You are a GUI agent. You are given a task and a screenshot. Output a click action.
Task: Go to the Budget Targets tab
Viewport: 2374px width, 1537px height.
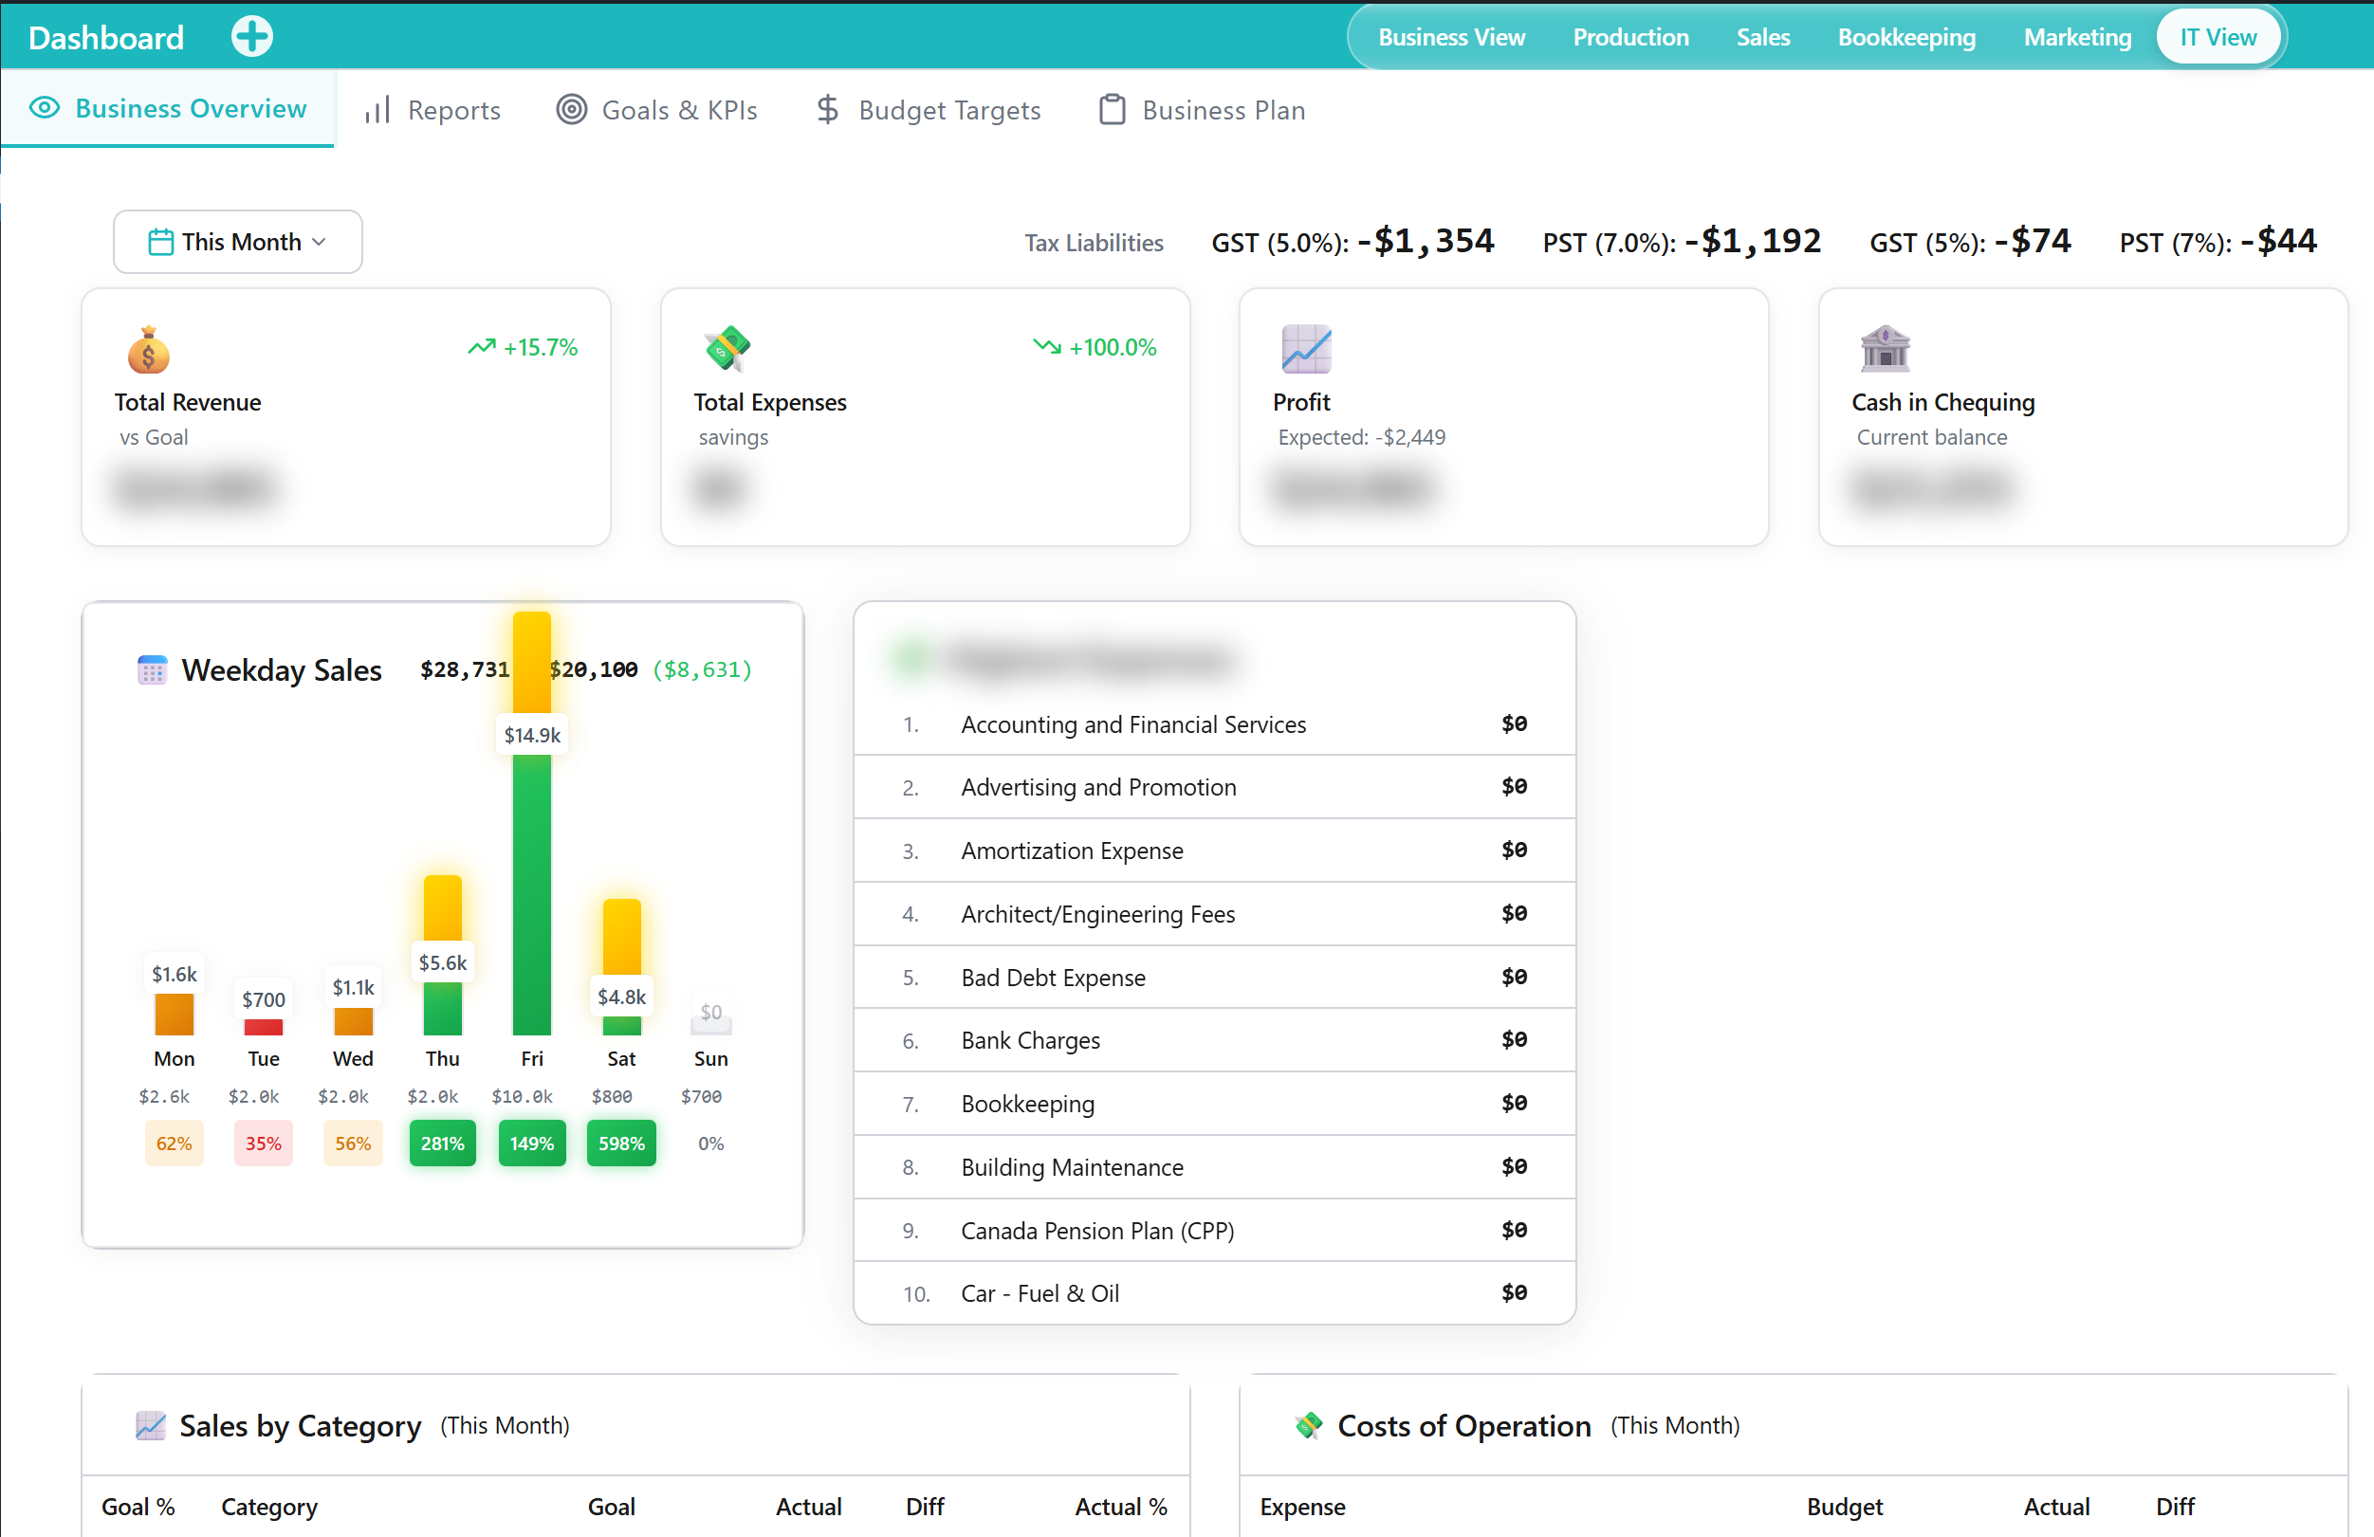[928, 110]
